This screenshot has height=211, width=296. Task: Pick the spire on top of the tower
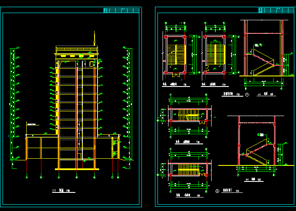tap(95, 38)
